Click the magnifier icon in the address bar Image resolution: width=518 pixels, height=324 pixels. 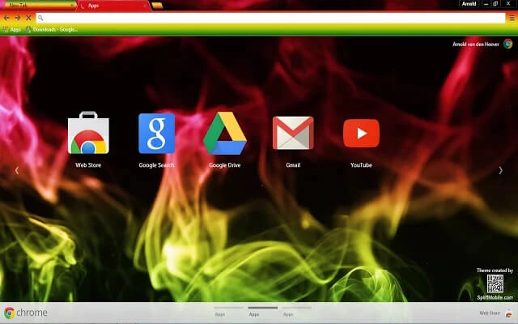[40, 18]
